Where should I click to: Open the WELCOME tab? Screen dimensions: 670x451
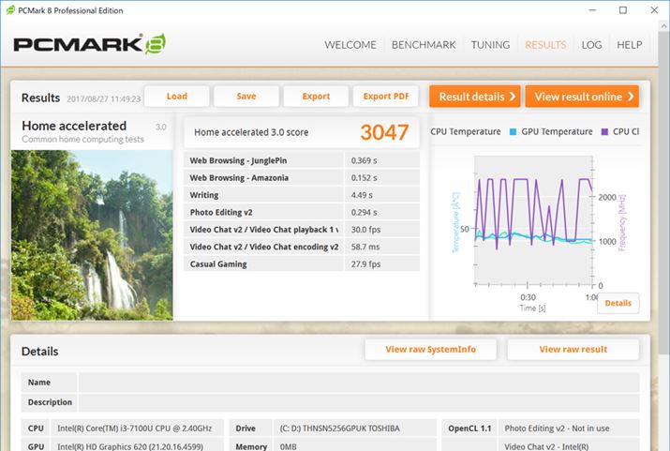pos(350,45)
